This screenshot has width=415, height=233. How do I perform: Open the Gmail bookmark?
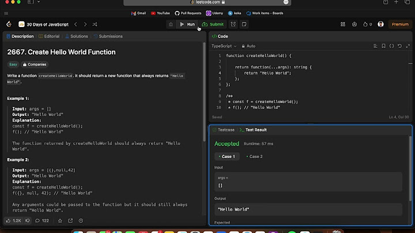pos(138,13)
